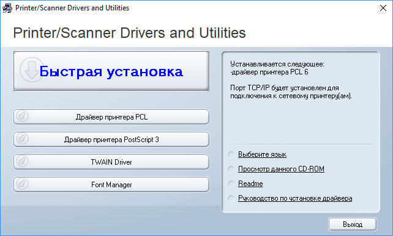Close the Printer/Scanner Drivers window
This screenshot has width=393, height=236.
point(383,8)
